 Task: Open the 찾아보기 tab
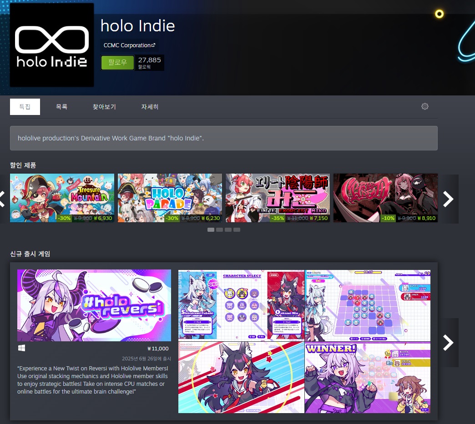[x=104, y=106]
